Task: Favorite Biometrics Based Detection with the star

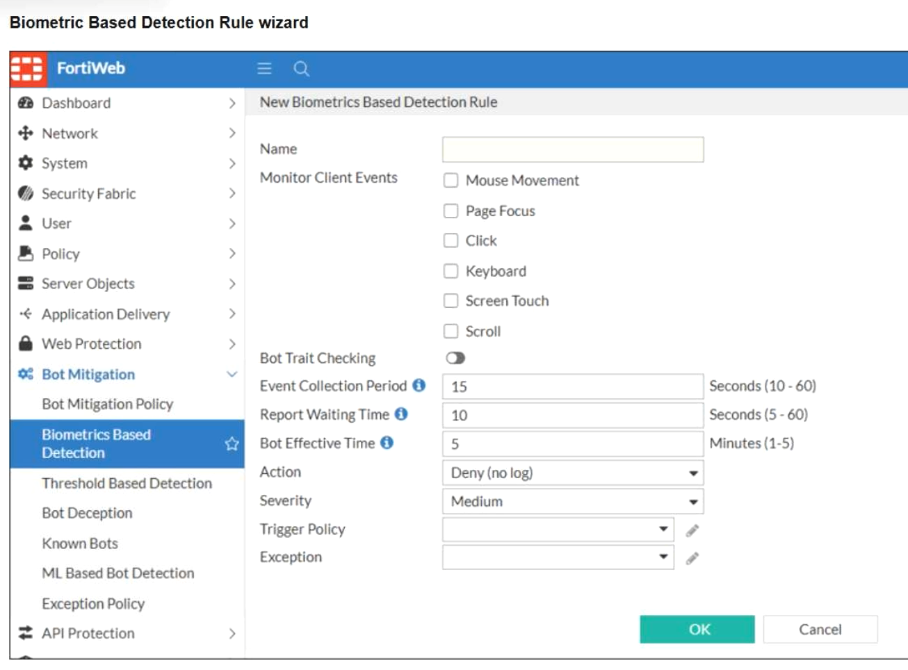Action: (232, 443)
